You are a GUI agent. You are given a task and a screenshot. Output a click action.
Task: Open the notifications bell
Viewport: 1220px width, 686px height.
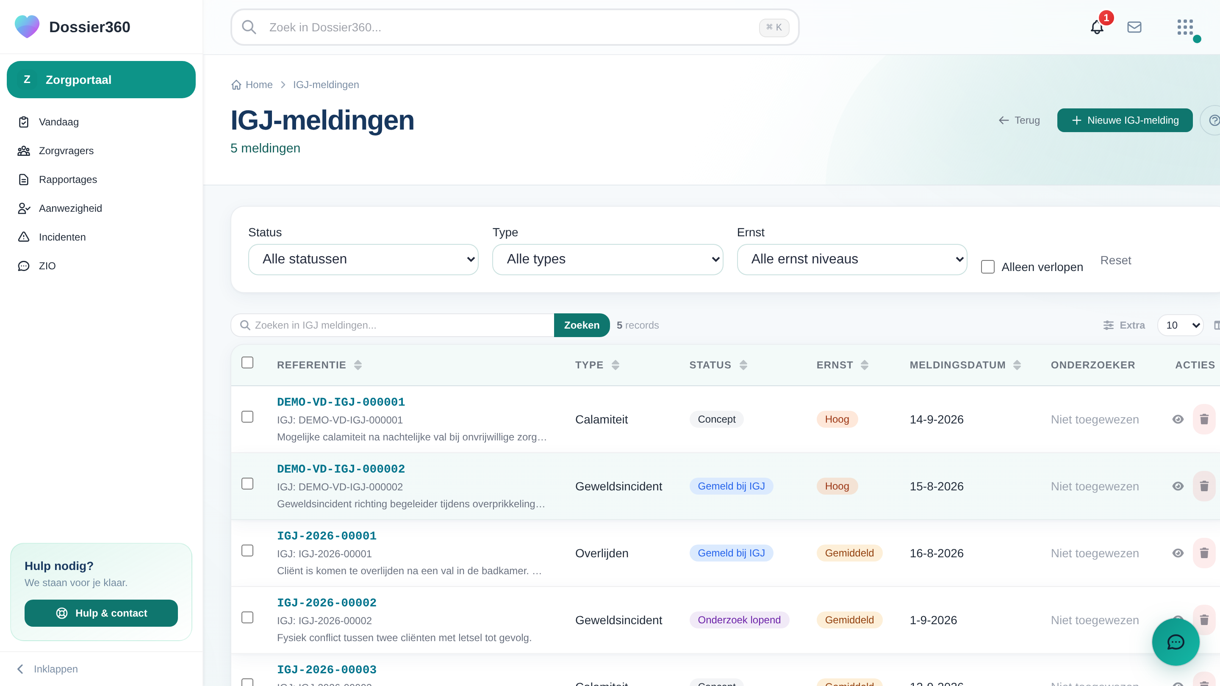(x=1097, y=28)
